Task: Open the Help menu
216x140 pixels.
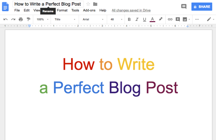Action: pos(103,10)
